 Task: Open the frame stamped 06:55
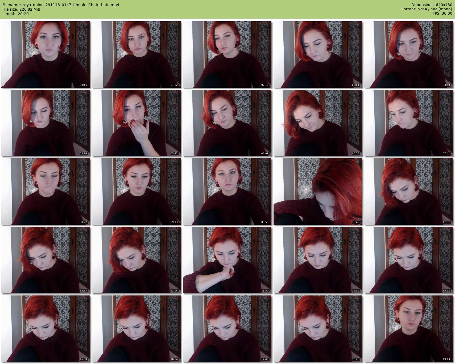(318, 123)
